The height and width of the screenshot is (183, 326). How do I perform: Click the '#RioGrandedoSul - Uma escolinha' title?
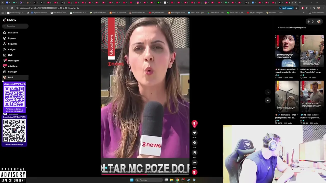click(311, 71)
